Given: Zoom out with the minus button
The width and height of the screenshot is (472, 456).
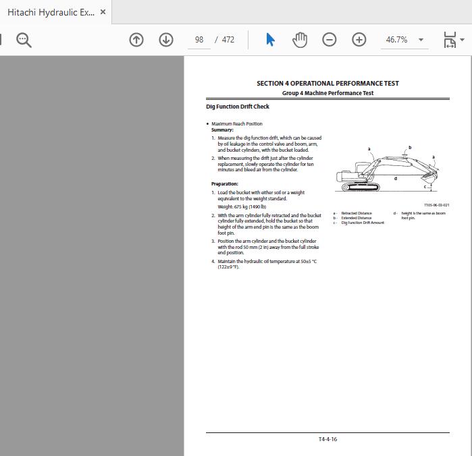Looking at the screenshot, I should coord(330,40).
